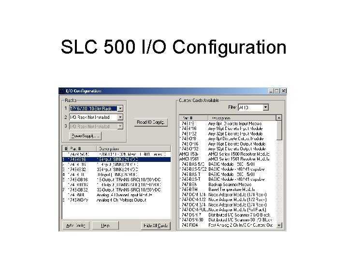
Task: Select Any 8pt Discrete Output Module
Action: 228,139
